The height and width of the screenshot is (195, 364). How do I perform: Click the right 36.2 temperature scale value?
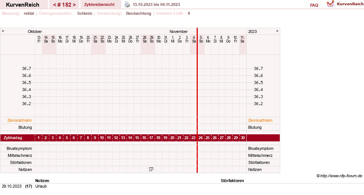[258, 104]
